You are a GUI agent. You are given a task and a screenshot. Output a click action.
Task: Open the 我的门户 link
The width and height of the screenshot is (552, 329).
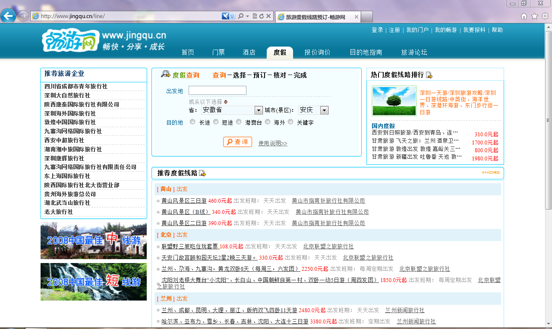point(417,30)
